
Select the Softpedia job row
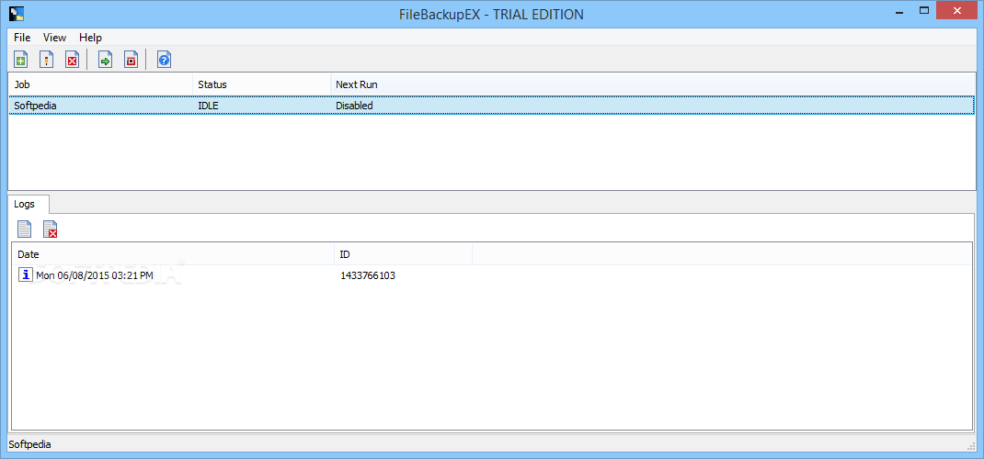point(492,106)
